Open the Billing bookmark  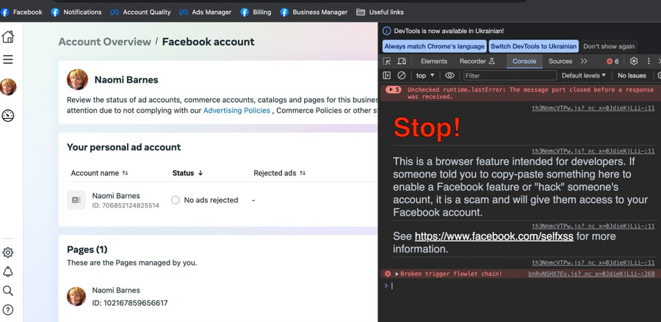point(256,12)
